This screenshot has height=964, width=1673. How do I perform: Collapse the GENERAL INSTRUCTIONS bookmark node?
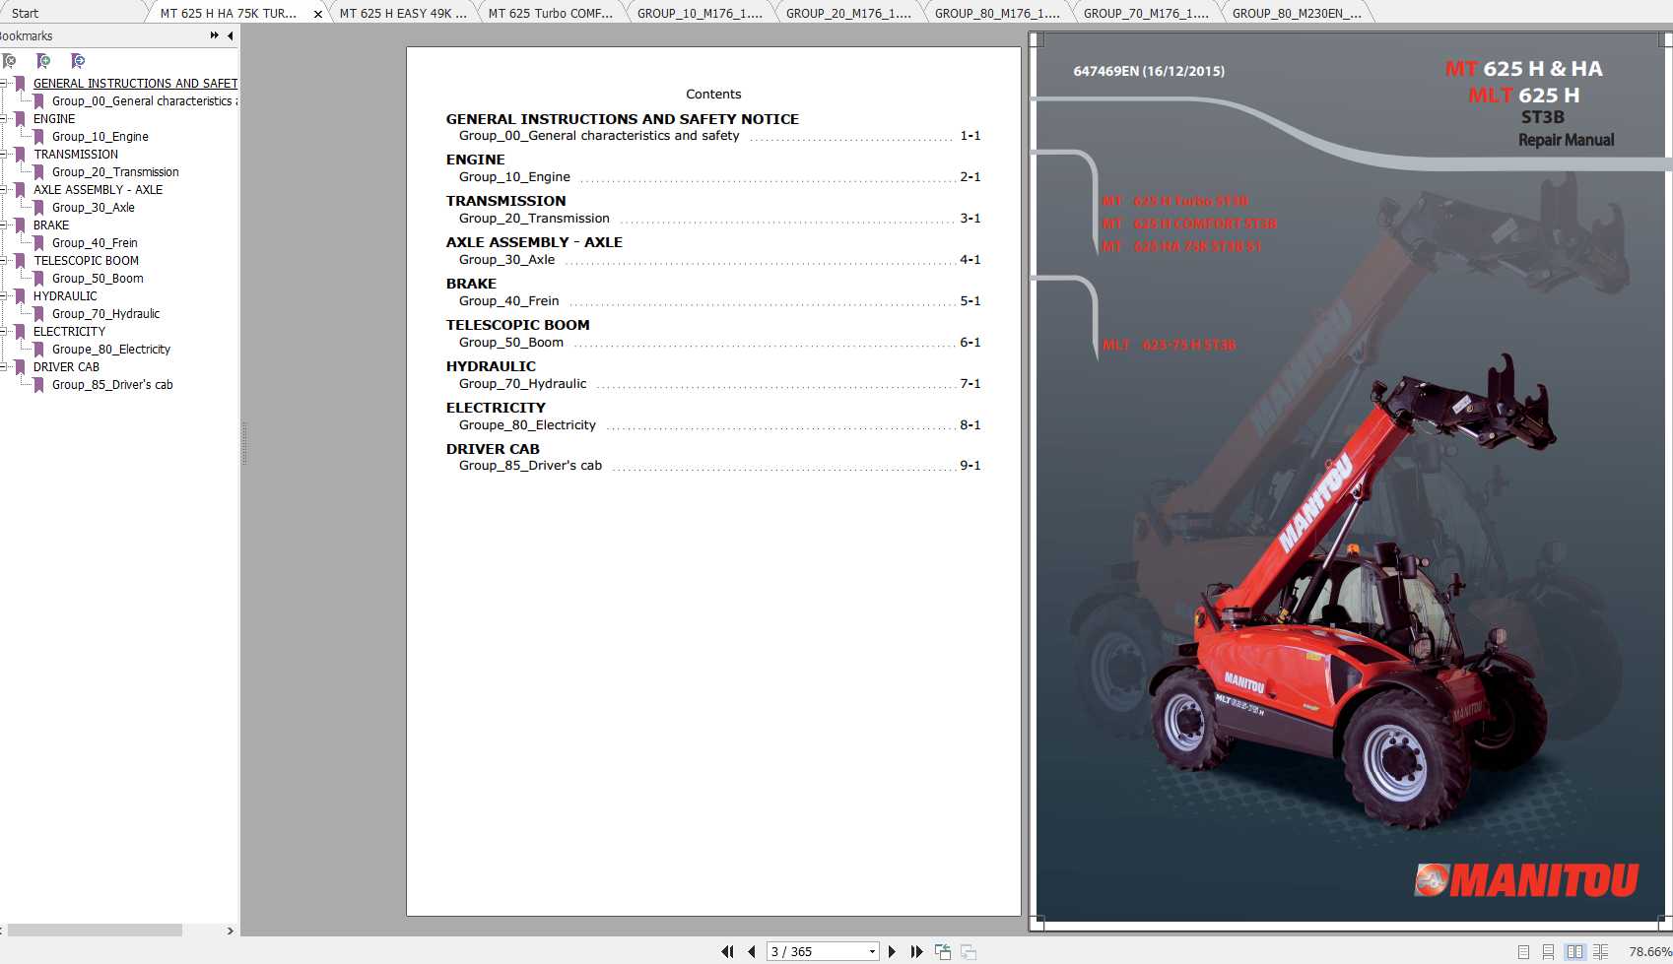[x=3, y=83]
